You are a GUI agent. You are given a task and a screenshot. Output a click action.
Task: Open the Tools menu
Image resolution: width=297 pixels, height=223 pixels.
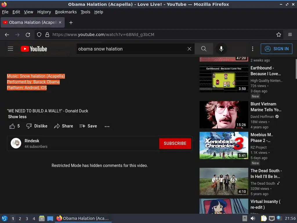86,12
